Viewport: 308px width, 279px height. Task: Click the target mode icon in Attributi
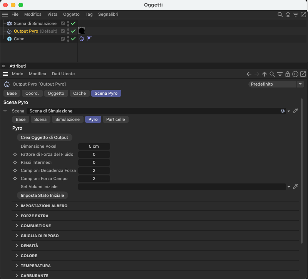(x=295, y=74)
